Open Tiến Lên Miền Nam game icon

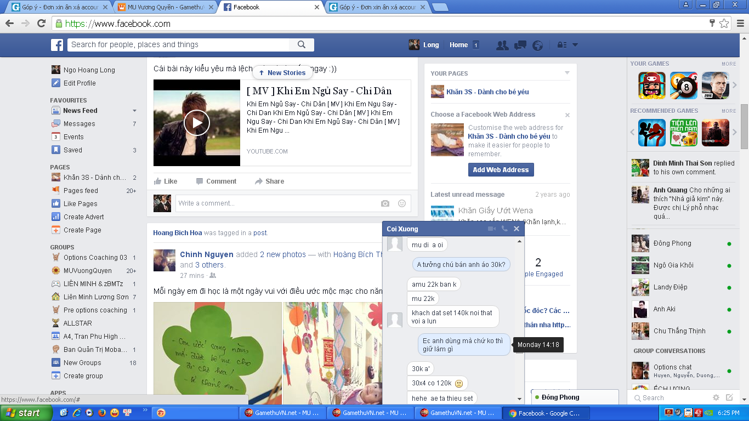(x=684, y=133)
